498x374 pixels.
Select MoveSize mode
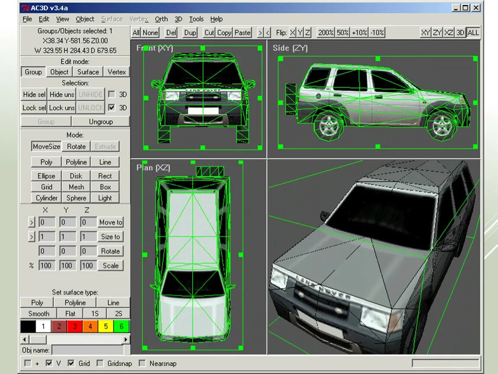(46, 146)
